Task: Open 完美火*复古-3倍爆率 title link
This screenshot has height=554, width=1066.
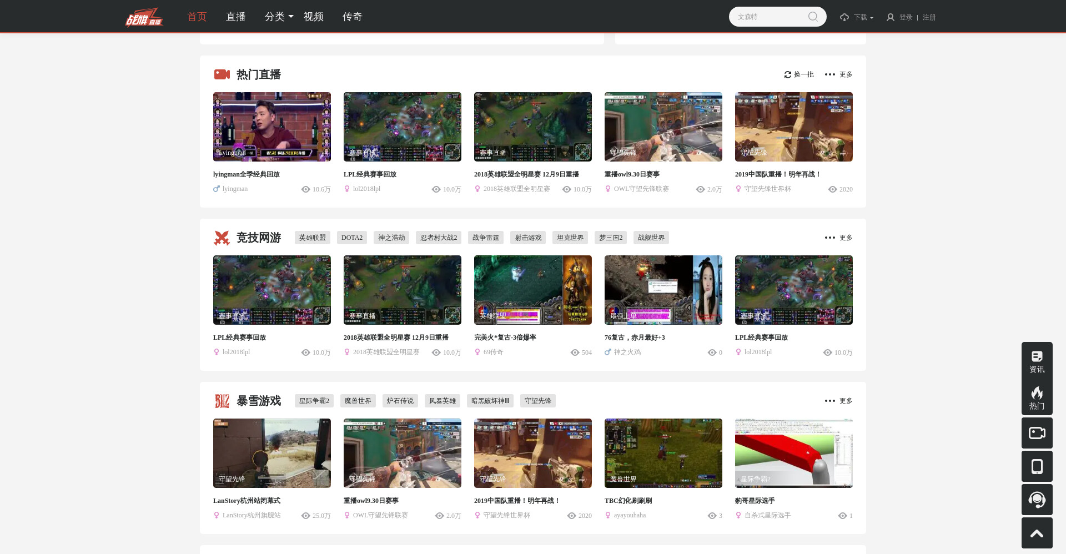Action: (505, 338)
